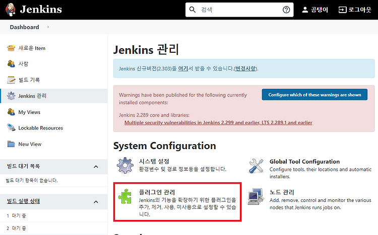Viewport: 378px width, 235px height.
Task: Click the New View folder icon
Action: [11, 144]
